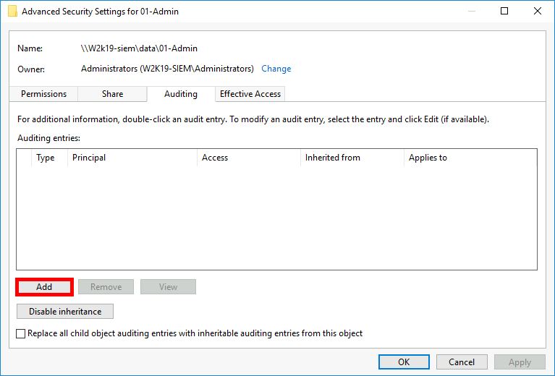Open the Share tab

[x=112, y=94]
